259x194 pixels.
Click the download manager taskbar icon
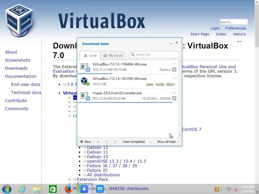click(84, 189)
